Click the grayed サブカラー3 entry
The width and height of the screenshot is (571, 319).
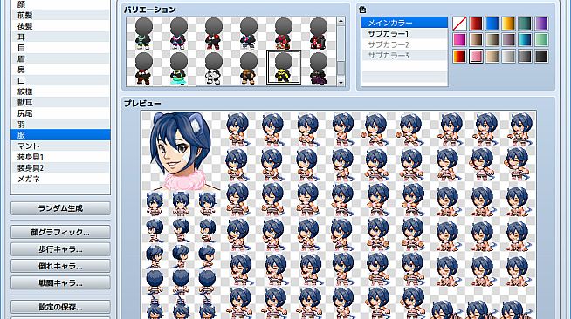(404, 55)
